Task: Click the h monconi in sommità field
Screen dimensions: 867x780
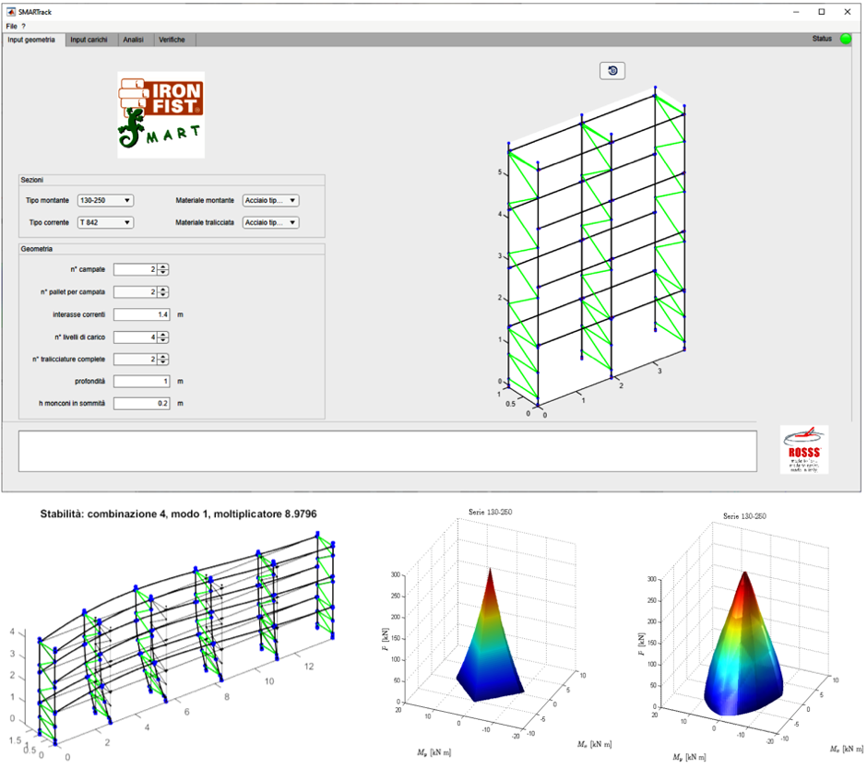Action: tap(141, 404)
